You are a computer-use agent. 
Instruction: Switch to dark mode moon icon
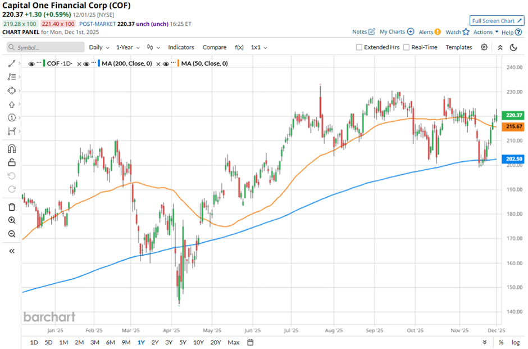(513, 47)
